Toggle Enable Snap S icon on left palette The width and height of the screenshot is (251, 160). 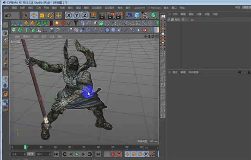(5, 85)
